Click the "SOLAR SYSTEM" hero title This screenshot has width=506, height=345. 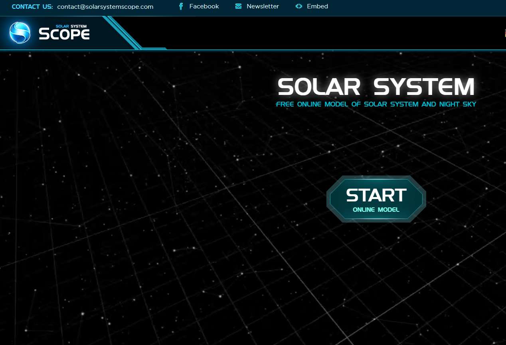click(x=376, y=87)
